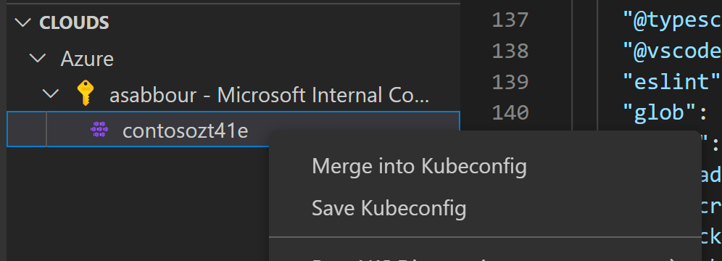Screen dimensions: 722x261
Task: Click asabbour - Microsoft Internal subscription label
Action: pos(270,95)
